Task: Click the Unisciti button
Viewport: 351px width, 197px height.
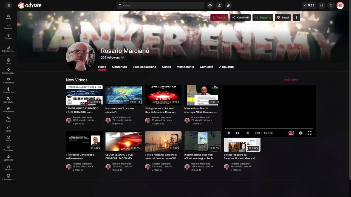Action: click(x=219, y=18)
